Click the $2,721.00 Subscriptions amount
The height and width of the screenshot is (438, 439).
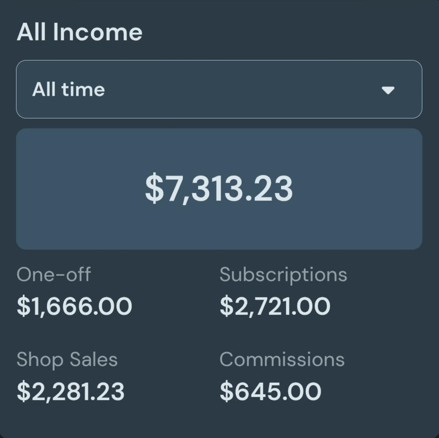pos(275,307)
